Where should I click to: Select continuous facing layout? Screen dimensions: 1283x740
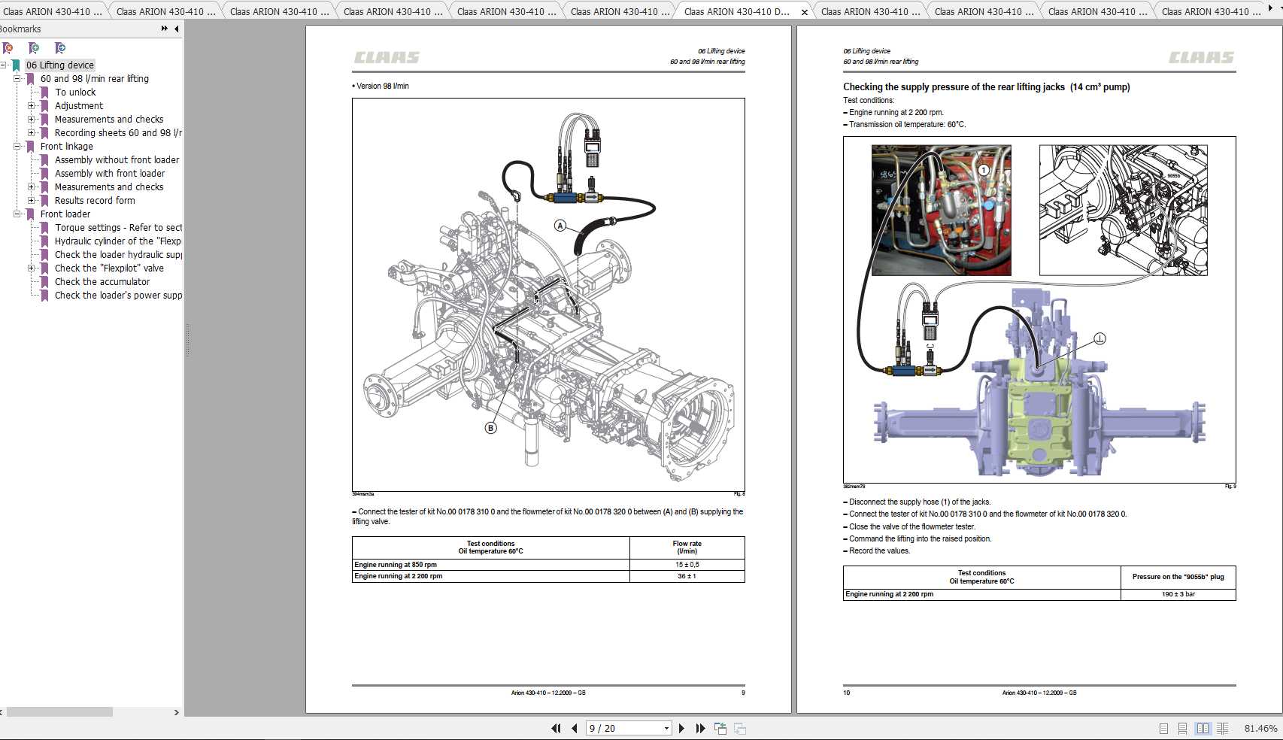1223,728
